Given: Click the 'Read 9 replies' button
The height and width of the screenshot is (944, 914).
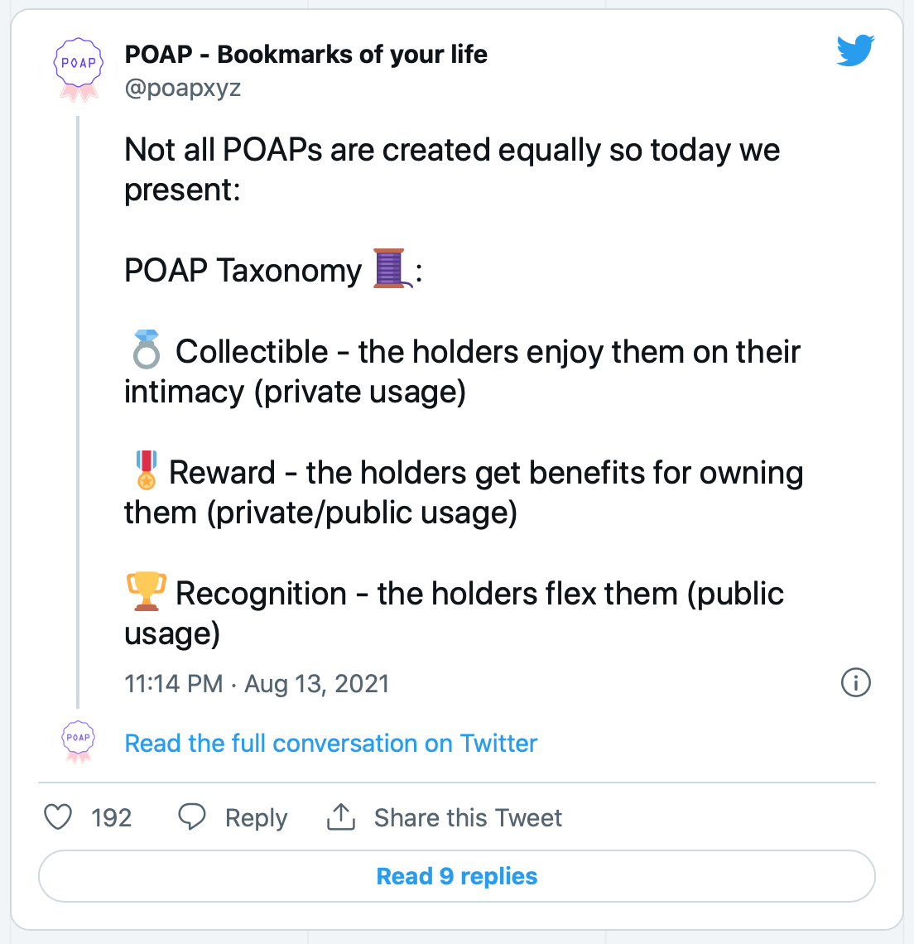Looking at the screenshot, I should pos(457,876).
